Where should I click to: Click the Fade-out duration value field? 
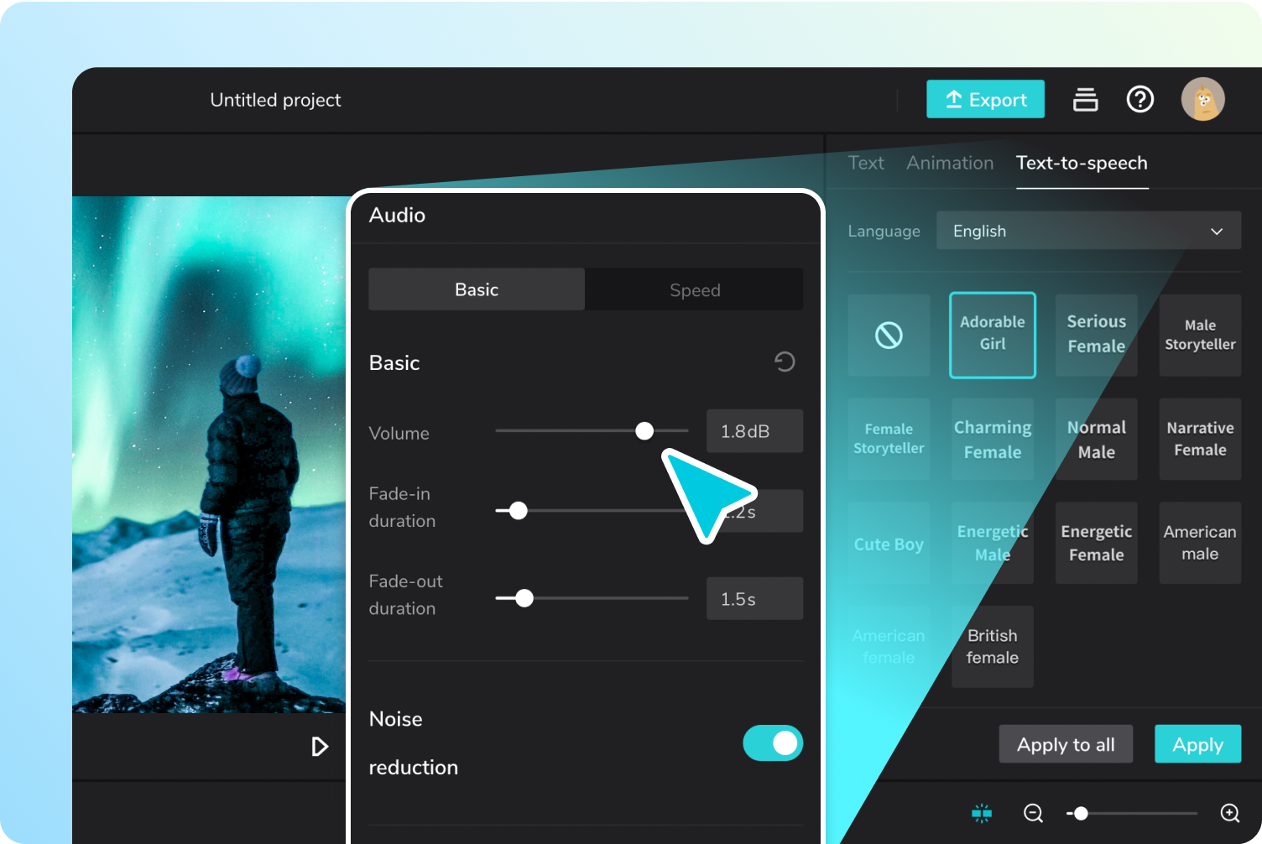(754, 599)
